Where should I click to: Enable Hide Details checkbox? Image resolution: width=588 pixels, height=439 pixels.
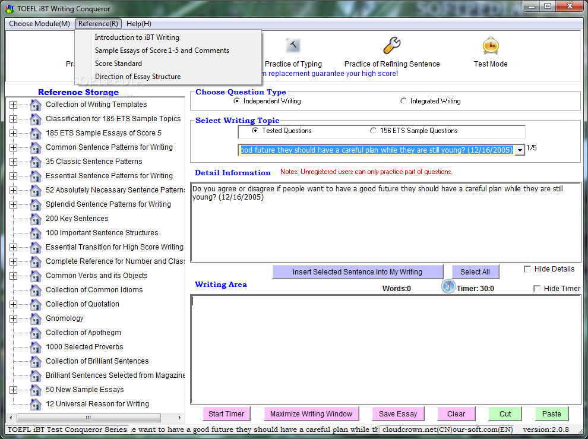(x=527, y=269)
